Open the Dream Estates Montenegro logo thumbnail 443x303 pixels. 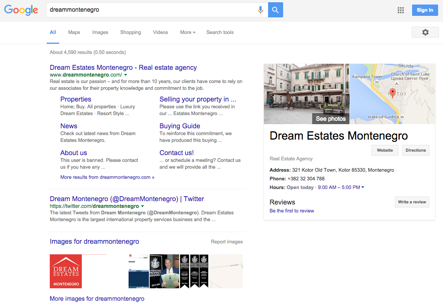[66, 271]
